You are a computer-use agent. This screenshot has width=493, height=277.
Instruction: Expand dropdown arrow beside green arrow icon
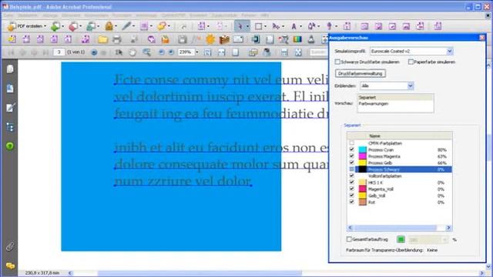pyautogui.click(x=62, y=26)
